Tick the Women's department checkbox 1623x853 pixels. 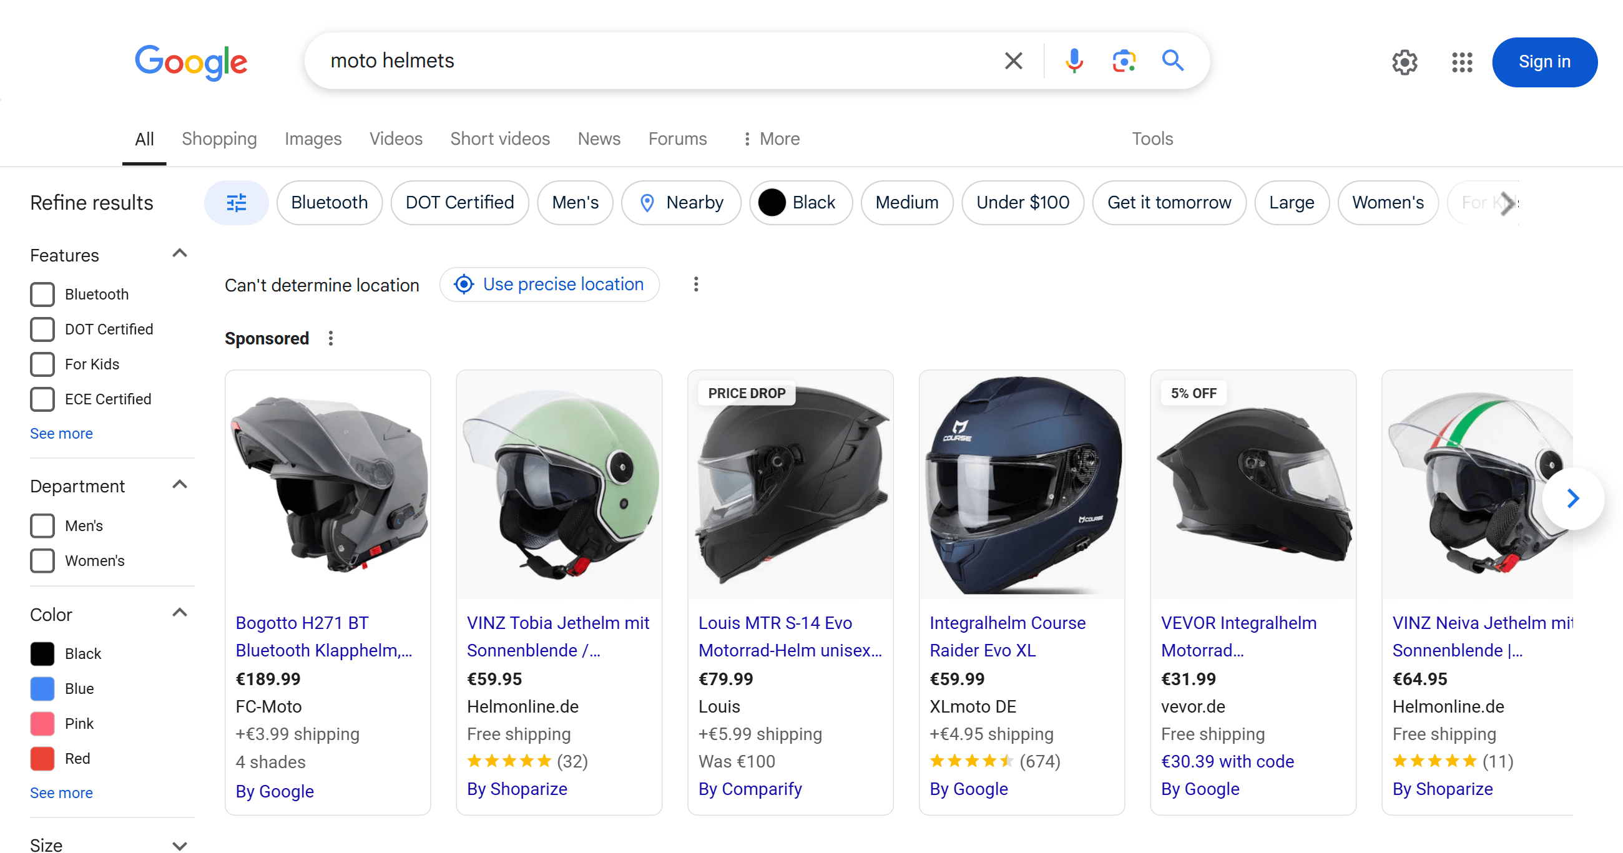[x=42, y=560]
